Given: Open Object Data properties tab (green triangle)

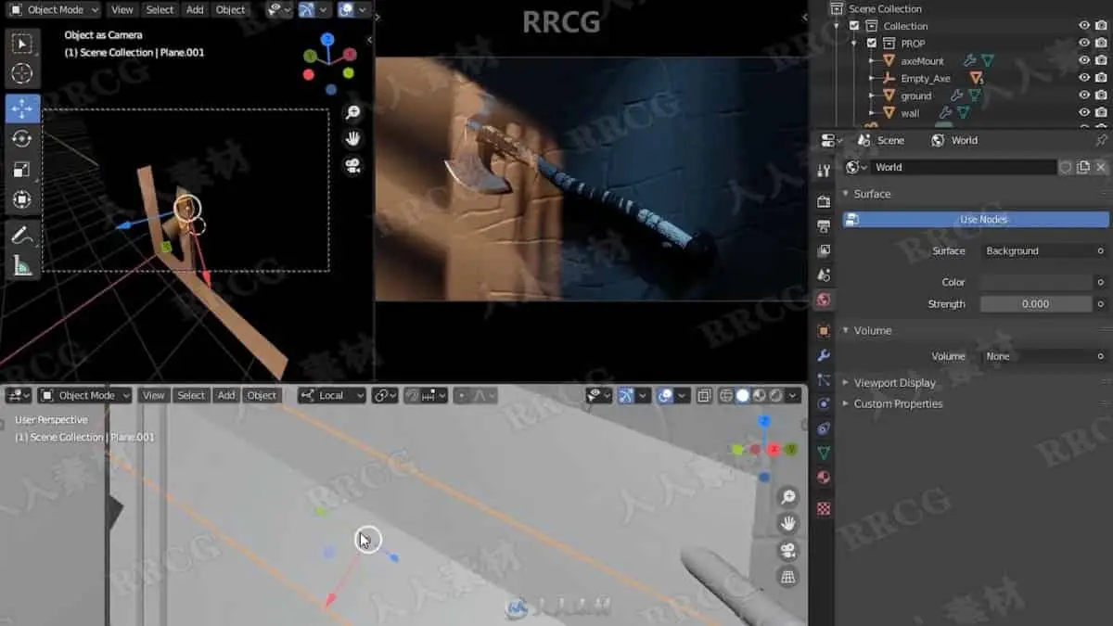Looking at the screenshot, I should [823, 453].
